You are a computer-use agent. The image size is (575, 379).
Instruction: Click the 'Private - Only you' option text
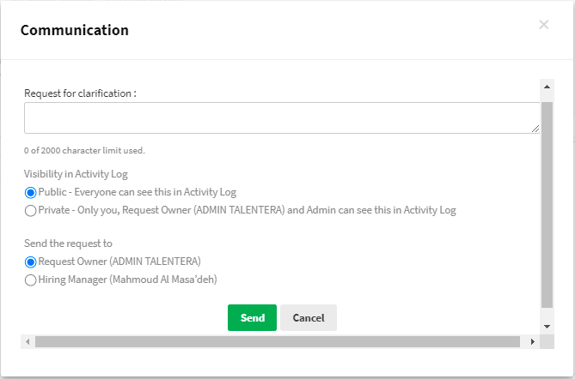(247, 210)
